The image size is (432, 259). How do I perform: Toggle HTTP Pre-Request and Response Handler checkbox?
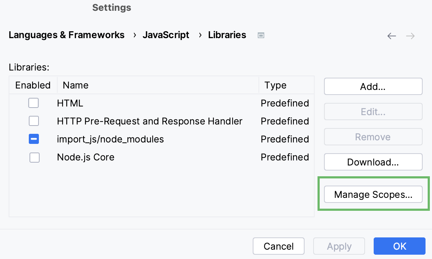(34, 121)
